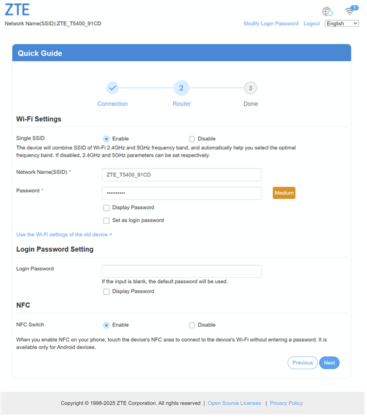Select Disable for NFC Switch
Viewport: 367px width, 417px height.
point(192,325)
